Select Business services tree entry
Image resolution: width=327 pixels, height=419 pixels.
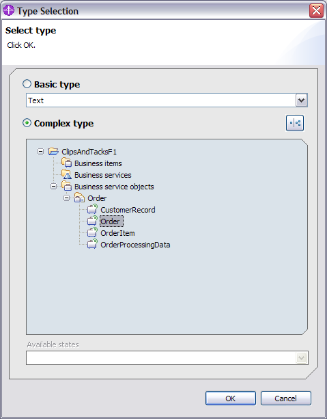103,175
